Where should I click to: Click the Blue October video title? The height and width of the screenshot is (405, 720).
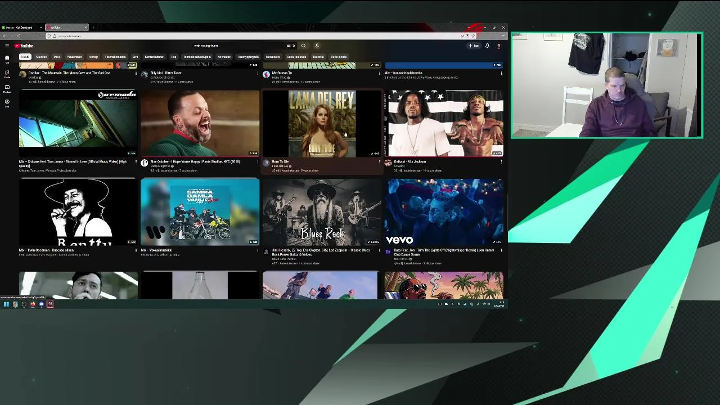tap(195, 162)
